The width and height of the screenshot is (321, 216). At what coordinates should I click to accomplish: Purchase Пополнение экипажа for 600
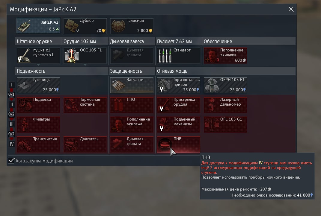(225, 56)
